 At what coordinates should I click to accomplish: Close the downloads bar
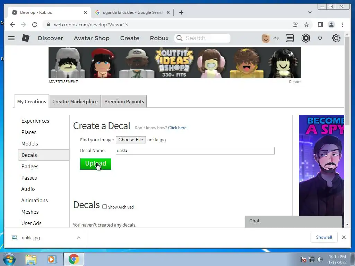[x=344, y=237]
